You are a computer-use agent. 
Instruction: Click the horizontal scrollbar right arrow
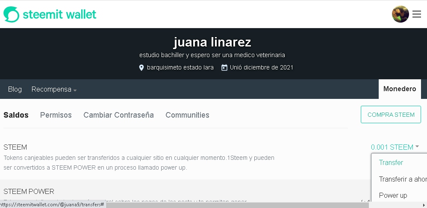click(x=424, y=205)
